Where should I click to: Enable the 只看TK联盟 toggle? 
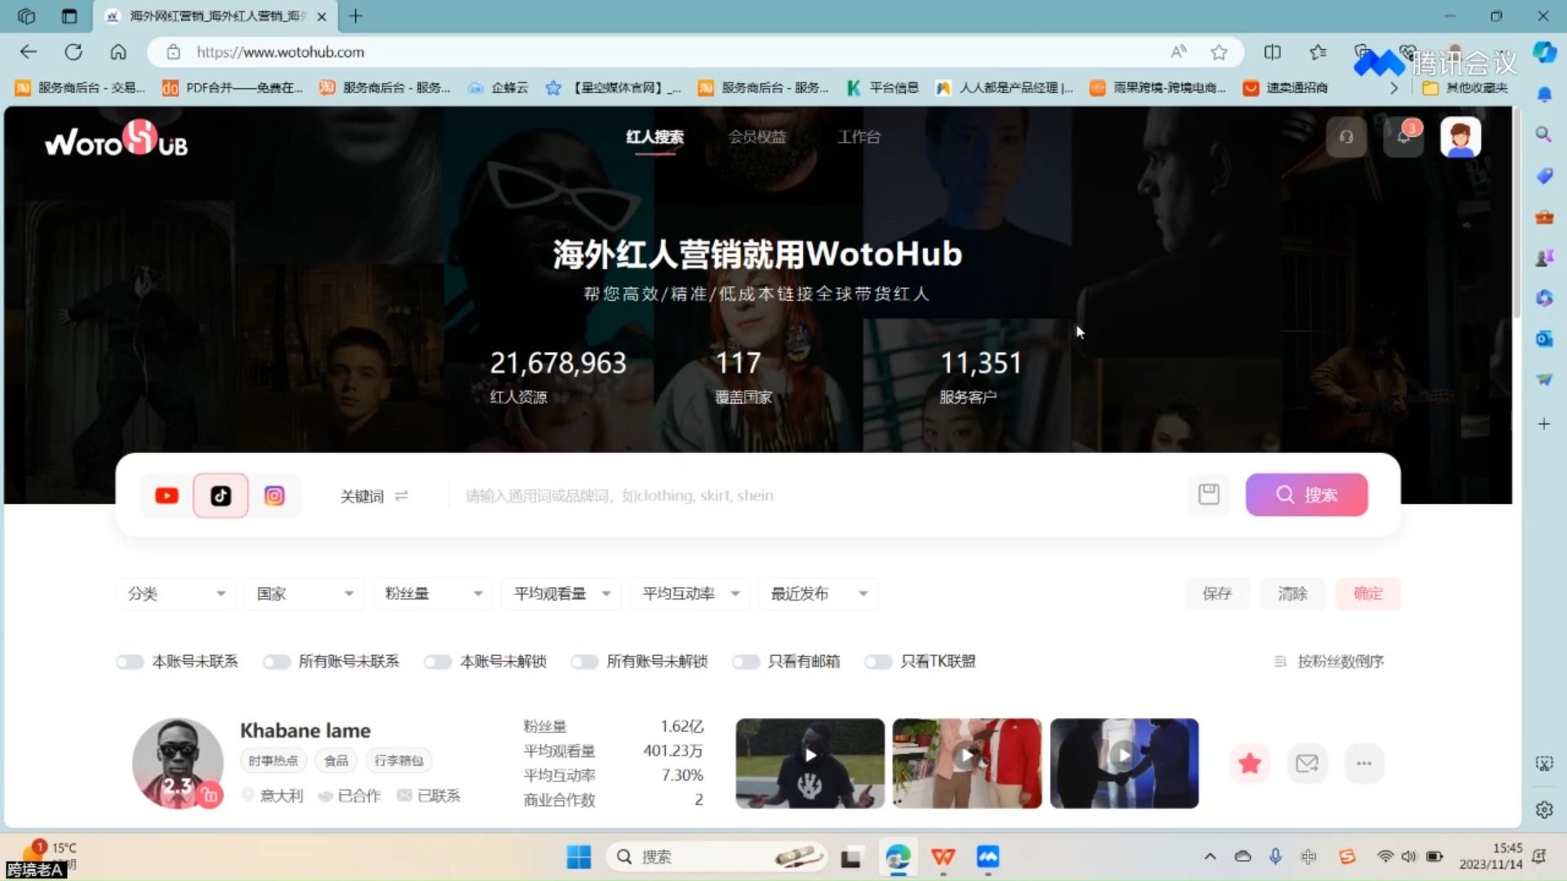coord(878,662)
